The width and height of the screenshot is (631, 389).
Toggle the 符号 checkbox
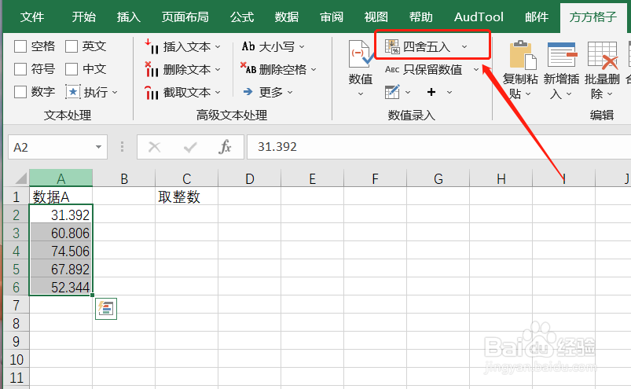[20, 69]
